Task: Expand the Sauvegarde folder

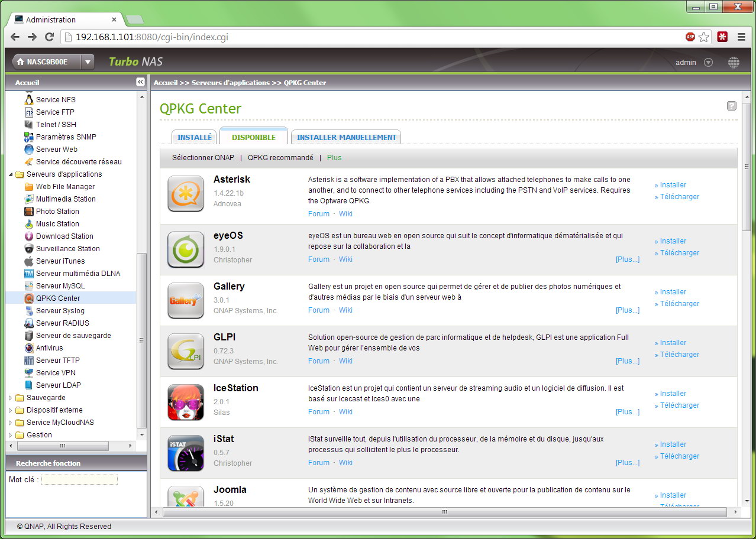Action: pos(10,398)
